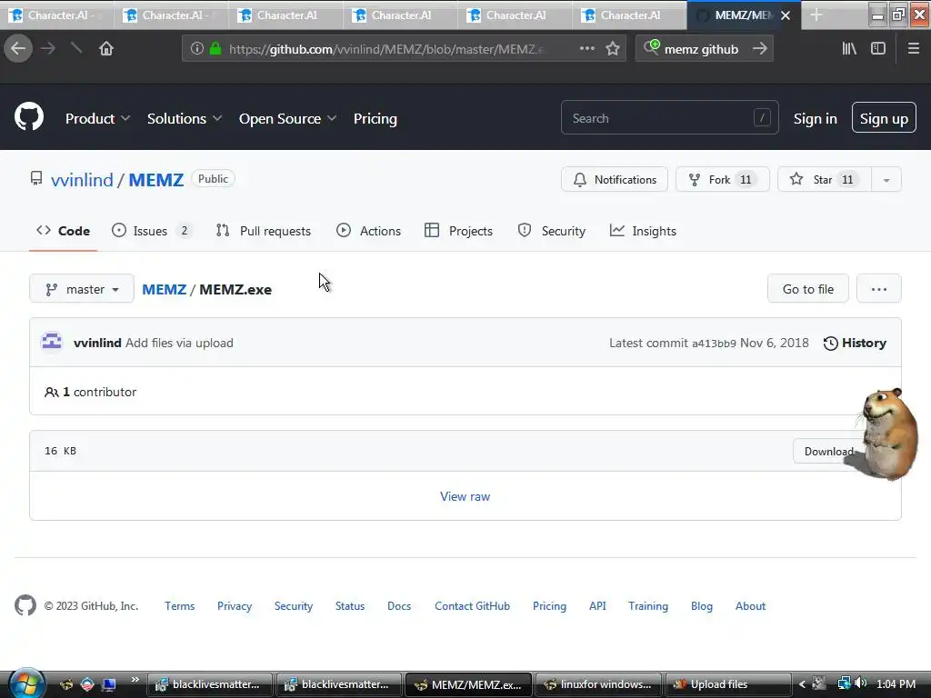Open the Code tab
This screenshot has width=931, height=698.
pyautogui.click(x=63, y=231)
